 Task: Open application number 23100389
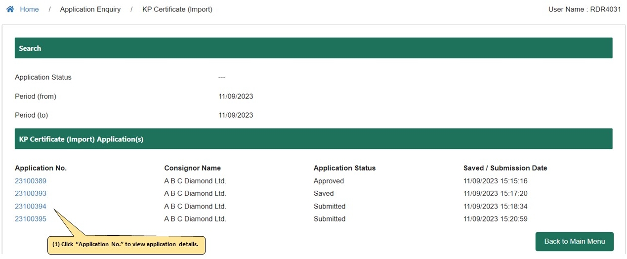coord(31,181)
